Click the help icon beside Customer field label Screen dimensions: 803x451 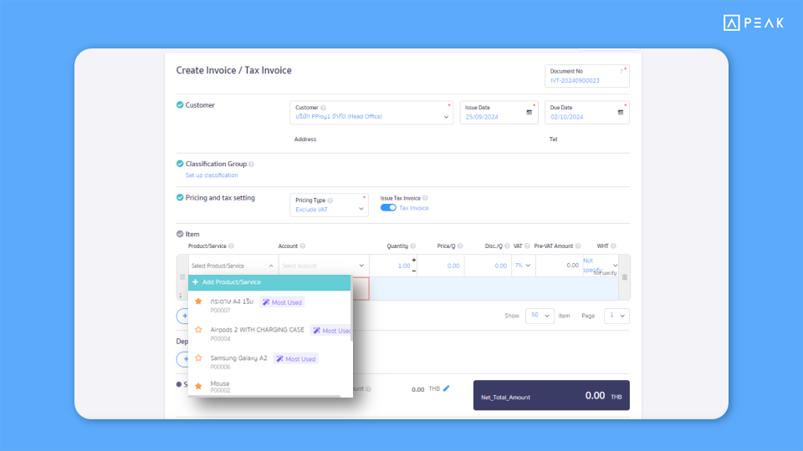click(x=323, y=108)
